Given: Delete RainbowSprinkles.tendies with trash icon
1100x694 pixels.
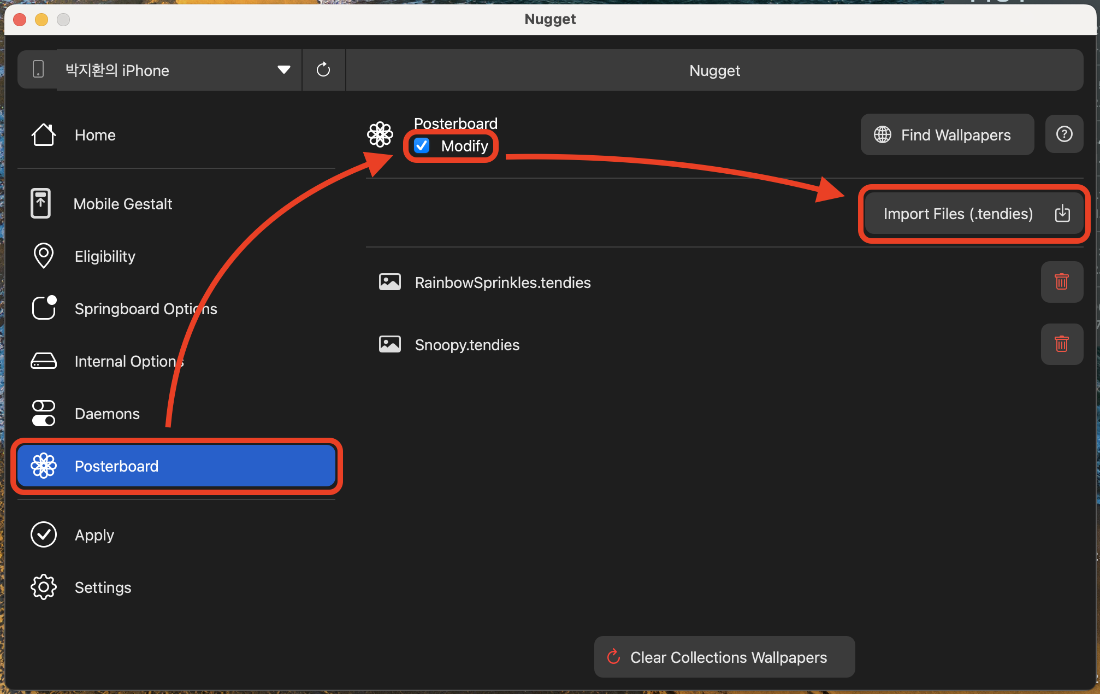Looking at the screenshot, I should 1061,282.
